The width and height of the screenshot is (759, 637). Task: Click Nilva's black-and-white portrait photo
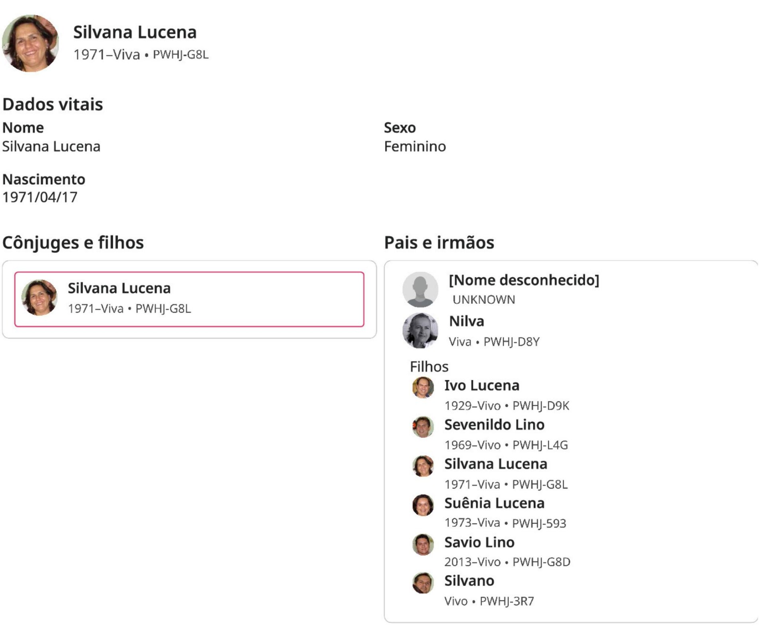click(x=420, y=331)
